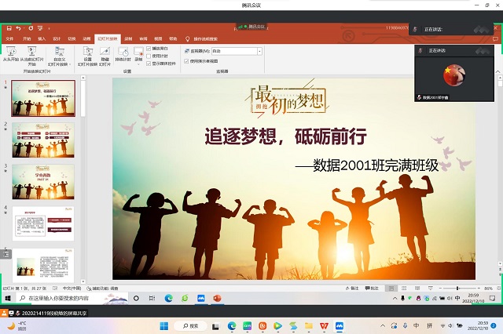Viewport: 503px width, 334px height.
Task: Switch to Reading view icon in status bar
Action: (x=417, y=289)
